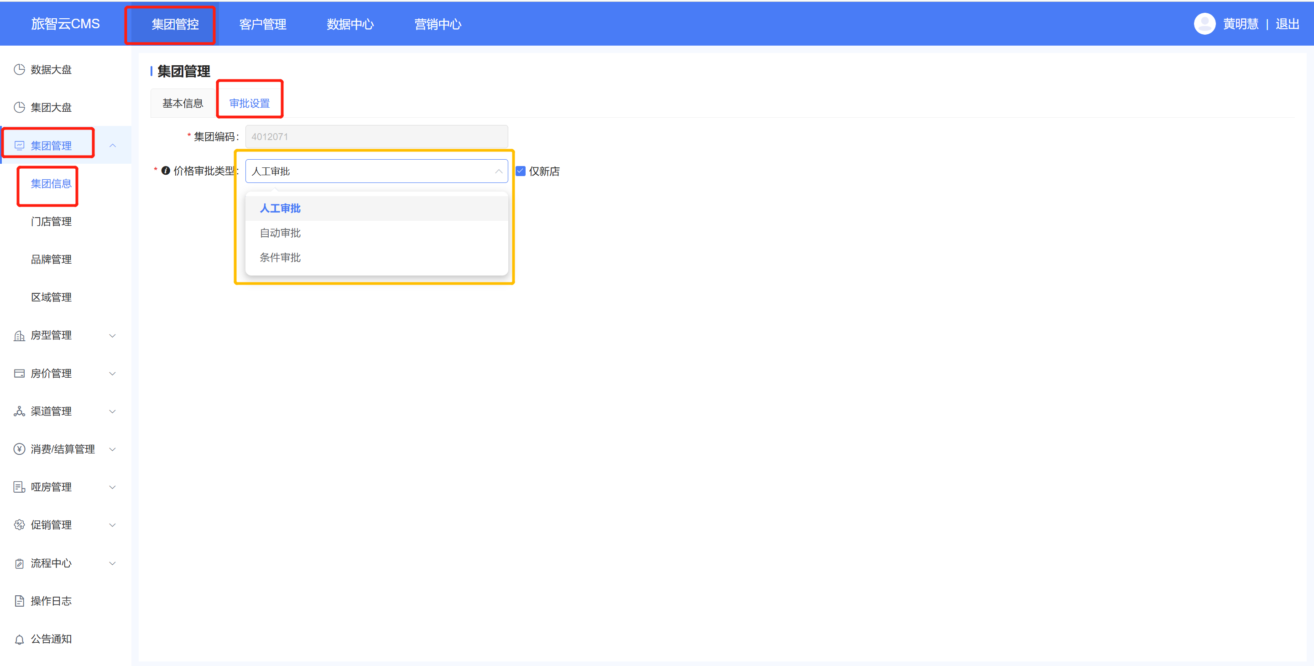Screen dimensions: 1314x666
Task: Click the 集团管理 monitor icon in sidebar
Action: point(19,146)
